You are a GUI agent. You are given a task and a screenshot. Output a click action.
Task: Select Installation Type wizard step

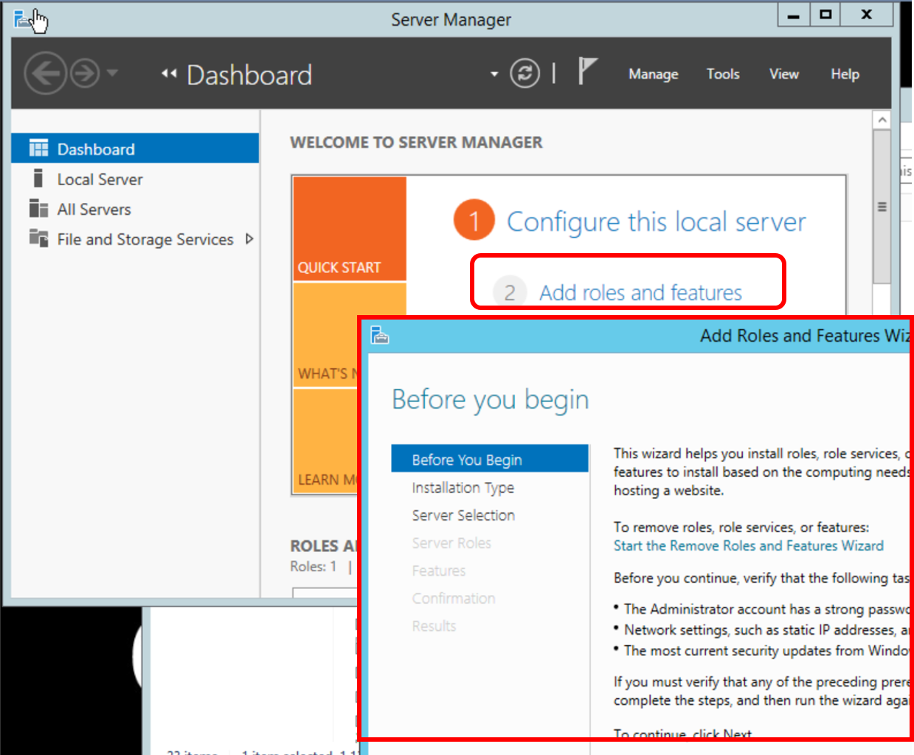tap(463, 488)
